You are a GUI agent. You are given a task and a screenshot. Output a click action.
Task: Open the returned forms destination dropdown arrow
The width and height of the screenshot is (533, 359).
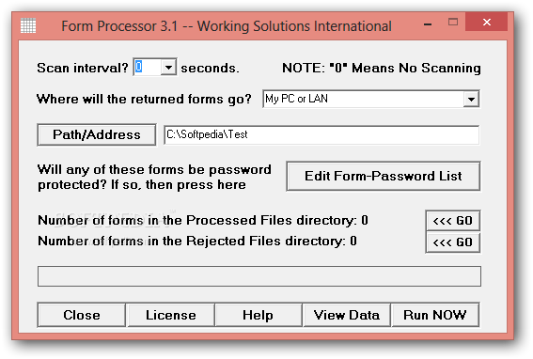pyautogui.click(x=471, y=100)
